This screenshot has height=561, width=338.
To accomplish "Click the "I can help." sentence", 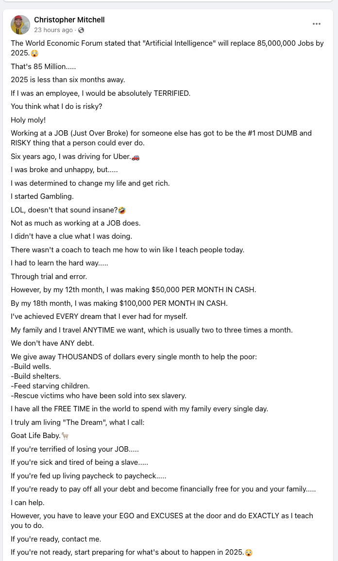I will coord(28,503).
